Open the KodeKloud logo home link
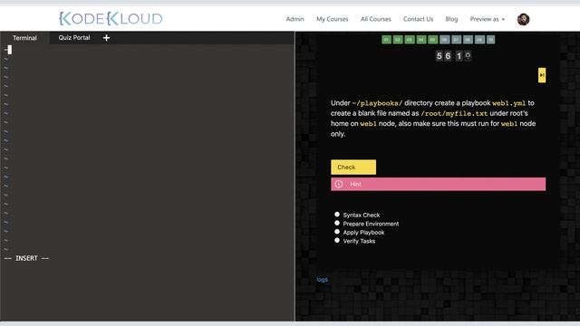The width and height of the screenshot is (580, 326). pos(111,18)
